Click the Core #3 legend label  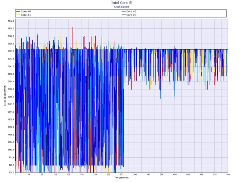(x=131, y=15)
